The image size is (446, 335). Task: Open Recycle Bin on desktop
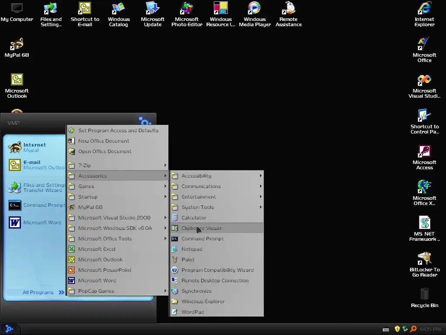click(424, 297)
